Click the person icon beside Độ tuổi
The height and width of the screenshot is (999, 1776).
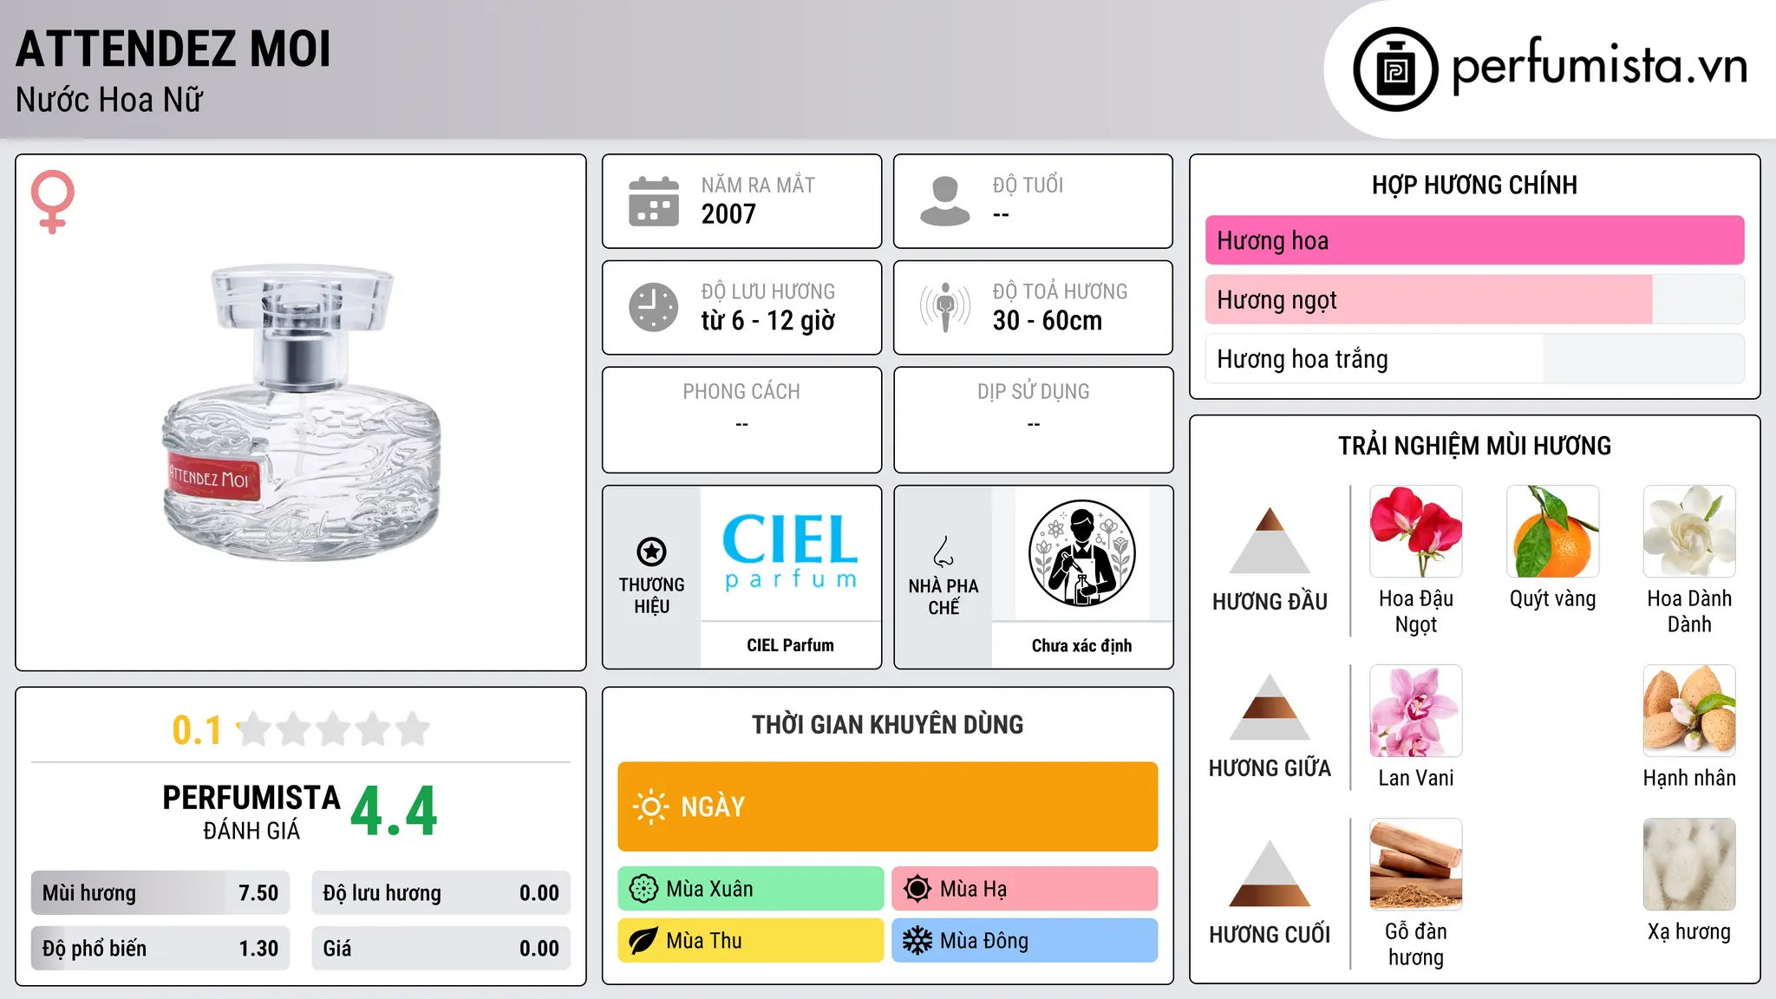(944, 201)
